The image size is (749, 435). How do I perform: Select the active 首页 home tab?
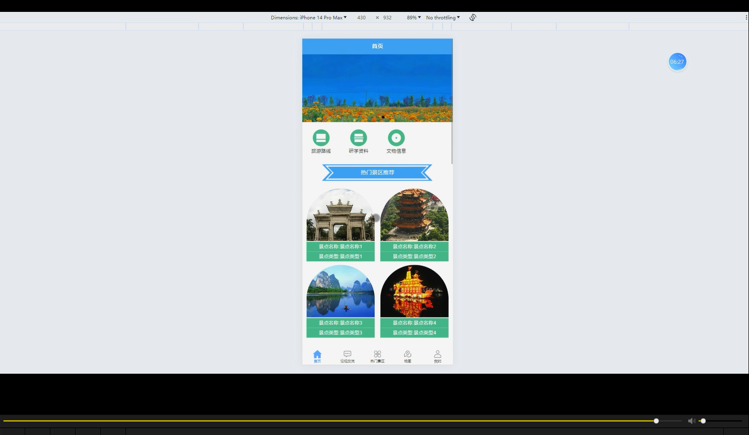tap(317, 354)
